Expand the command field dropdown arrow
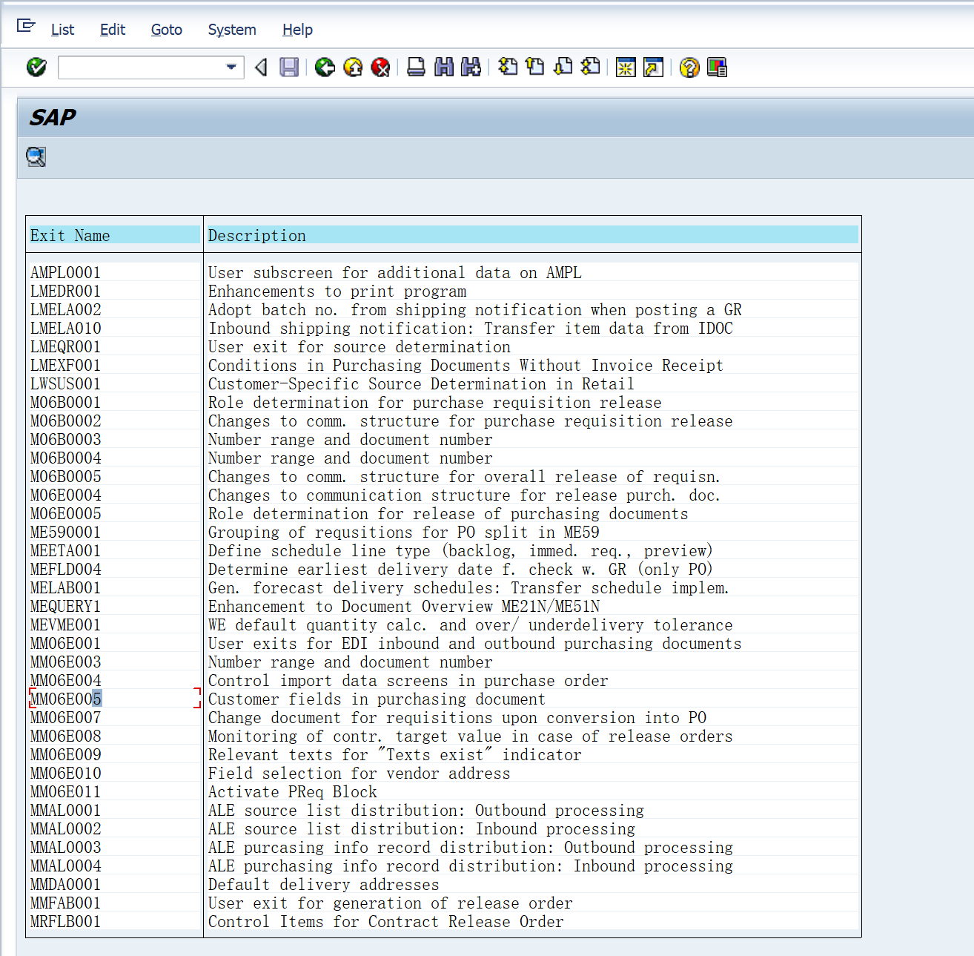The height and width of the screenshot is (956, 974). click(x=231, y=67)
